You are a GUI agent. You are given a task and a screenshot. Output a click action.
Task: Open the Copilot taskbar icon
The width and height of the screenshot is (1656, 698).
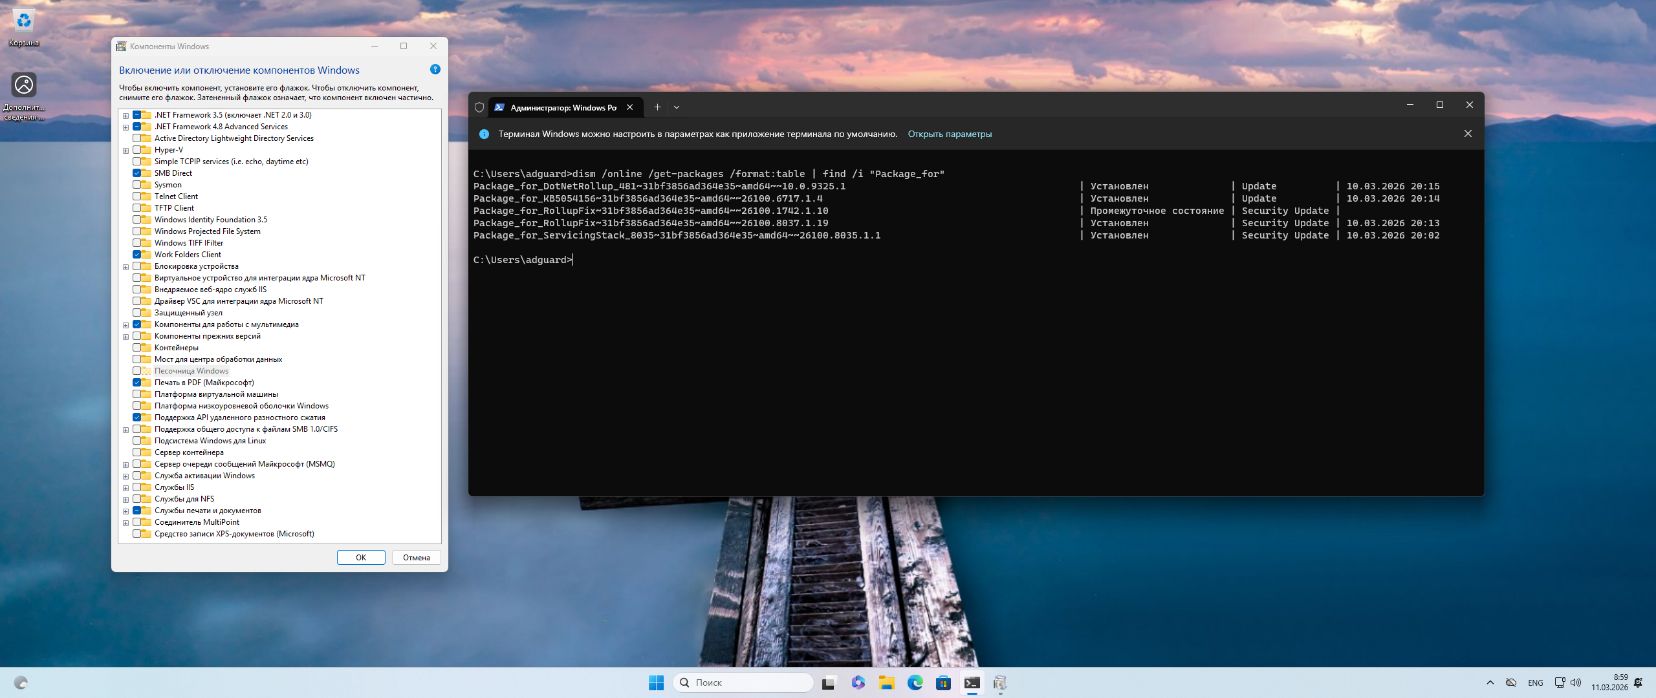(858, 682)
